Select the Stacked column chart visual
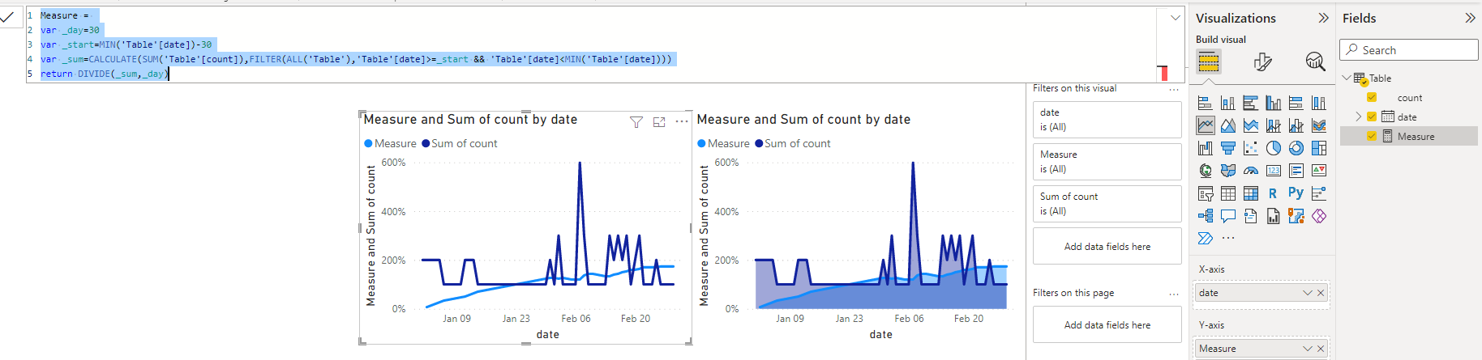1482x360 pixels. (1228, 103)
